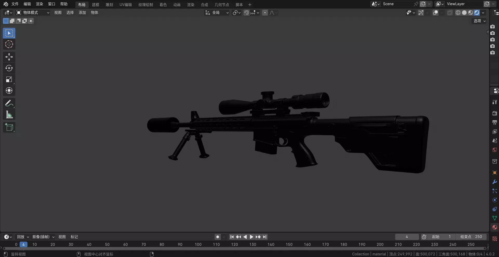Open the 选项 options dropdown

[479, 21]
